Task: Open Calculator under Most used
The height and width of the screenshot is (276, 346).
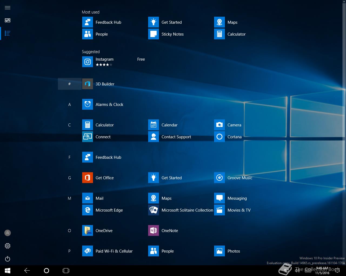Action: point(247,34)
